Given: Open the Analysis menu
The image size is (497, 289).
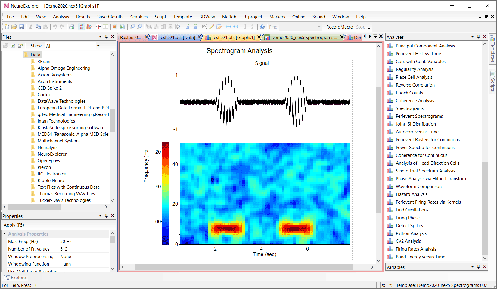Looking at the screenshot, I should click(x=61, y=17).
